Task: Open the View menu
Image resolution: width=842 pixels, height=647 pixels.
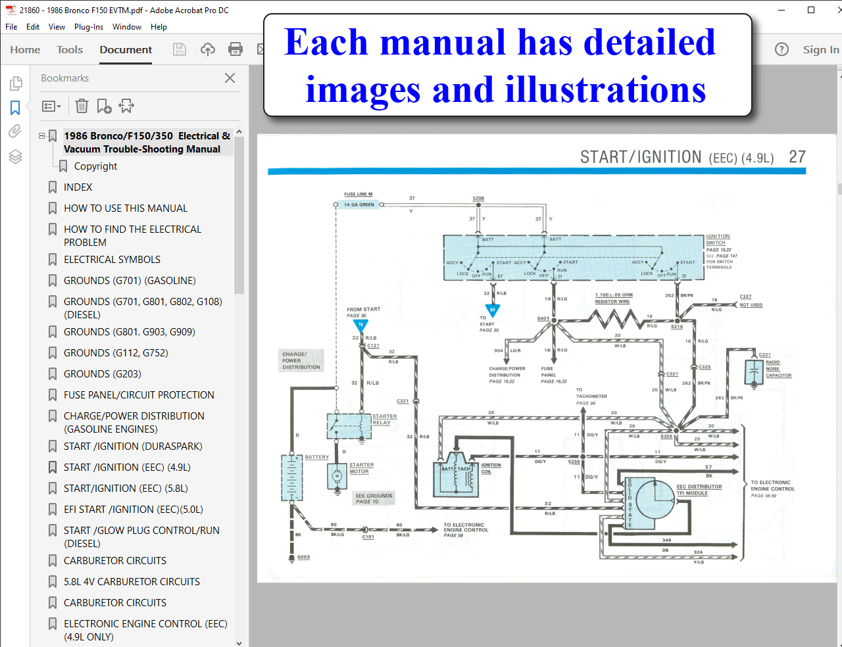Action: pyautogui.click(x=57, y=27)
